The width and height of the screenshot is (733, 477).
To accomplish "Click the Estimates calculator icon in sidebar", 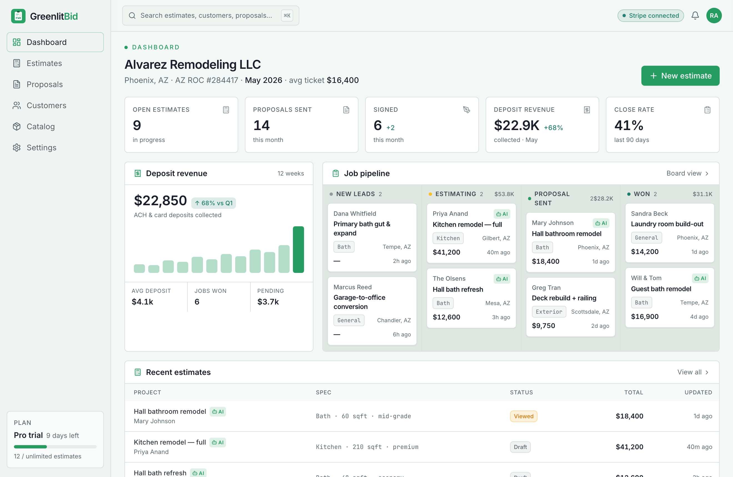I will (17, 63).
